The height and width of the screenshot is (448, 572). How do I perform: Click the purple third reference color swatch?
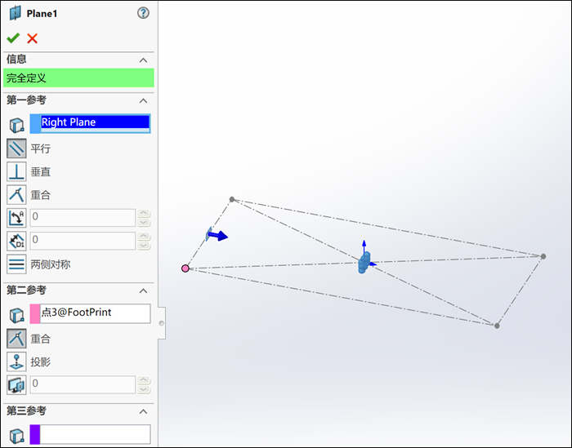tap(35, 434)
